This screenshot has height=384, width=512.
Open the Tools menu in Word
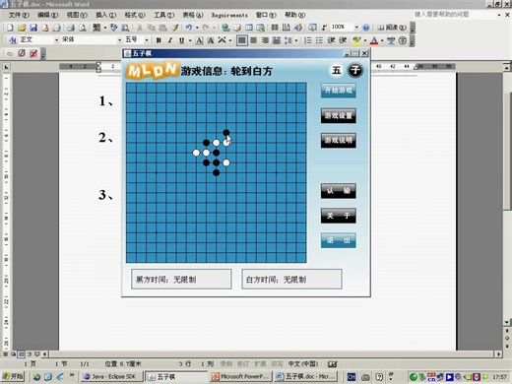164,15
